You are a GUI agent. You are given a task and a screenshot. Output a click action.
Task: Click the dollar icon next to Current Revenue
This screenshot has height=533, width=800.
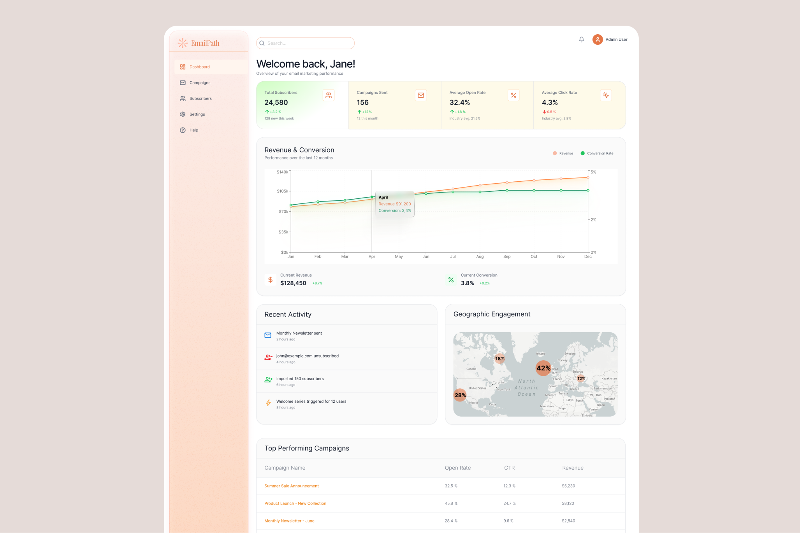tap(270, 280)
